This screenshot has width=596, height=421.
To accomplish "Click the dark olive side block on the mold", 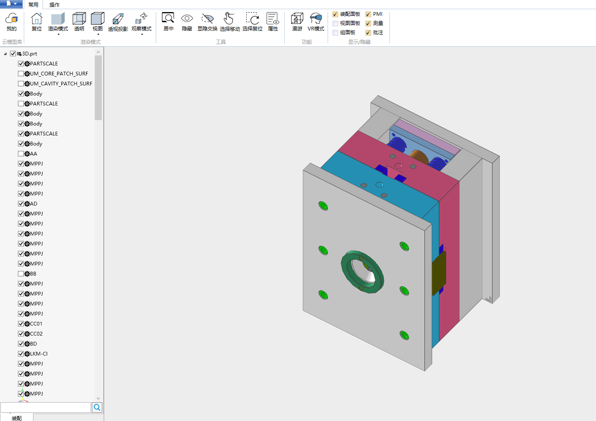I will (x=439, y=273).
